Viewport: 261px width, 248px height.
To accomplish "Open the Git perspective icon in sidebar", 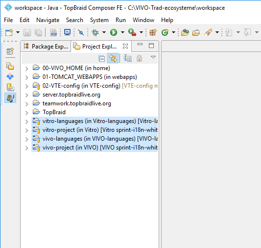I will tap(10, 87).
